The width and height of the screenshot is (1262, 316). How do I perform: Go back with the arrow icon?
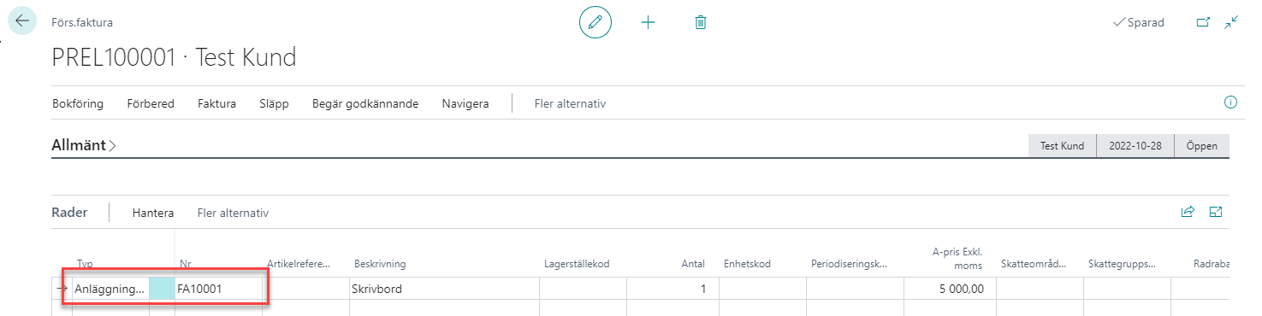click(x=22, y=20)
